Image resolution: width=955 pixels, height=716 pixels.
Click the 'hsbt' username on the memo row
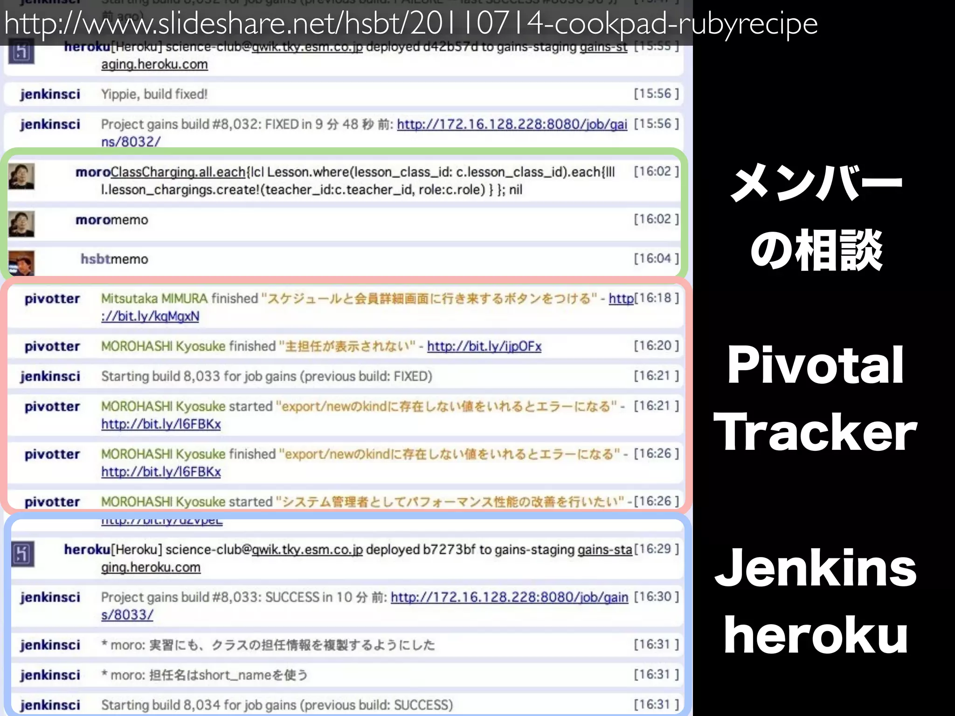tap(96, 259)
